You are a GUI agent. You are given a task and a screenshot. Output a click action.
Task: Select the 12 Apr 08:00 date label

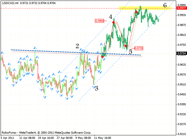point(27,137)
